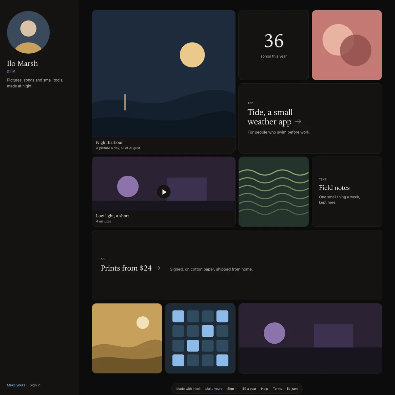
Task: Click Make yours in the sidebar
Action: 16,385
